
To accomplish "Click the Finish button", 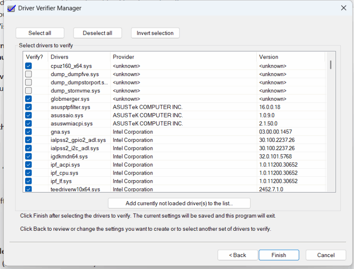I will pyautogui.click(x=279, y=255).
